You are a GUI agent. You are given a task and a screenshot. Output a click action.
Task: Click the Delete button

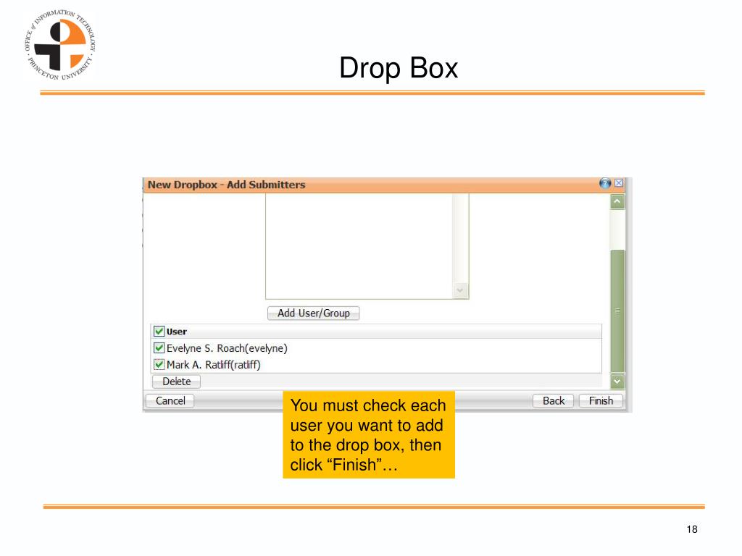click(177, 382)
